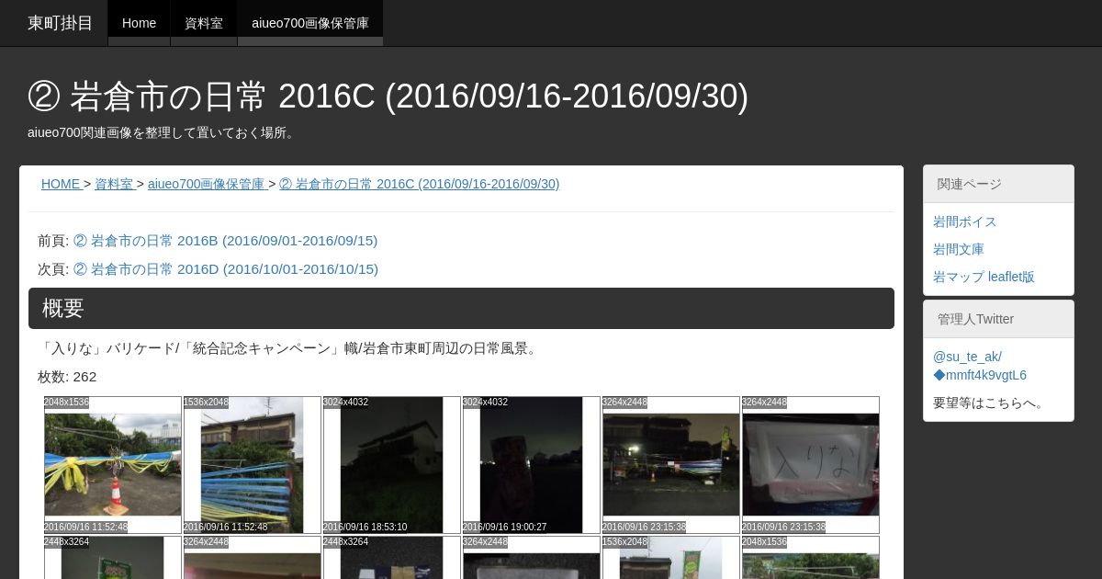This screenshot has height=579, width=1102.
Task: Open the 2048x1536 thumbnail dated 2016/09/16 11:52:48
Action: tap(113, 465)
